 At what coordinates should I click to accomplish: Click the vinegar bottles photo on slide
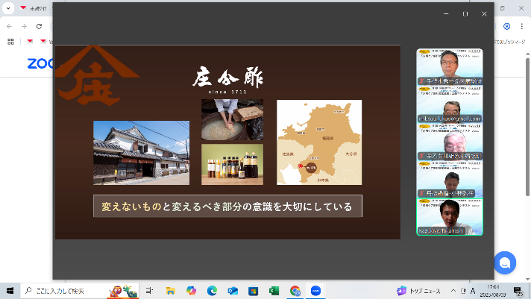(233, 165)
